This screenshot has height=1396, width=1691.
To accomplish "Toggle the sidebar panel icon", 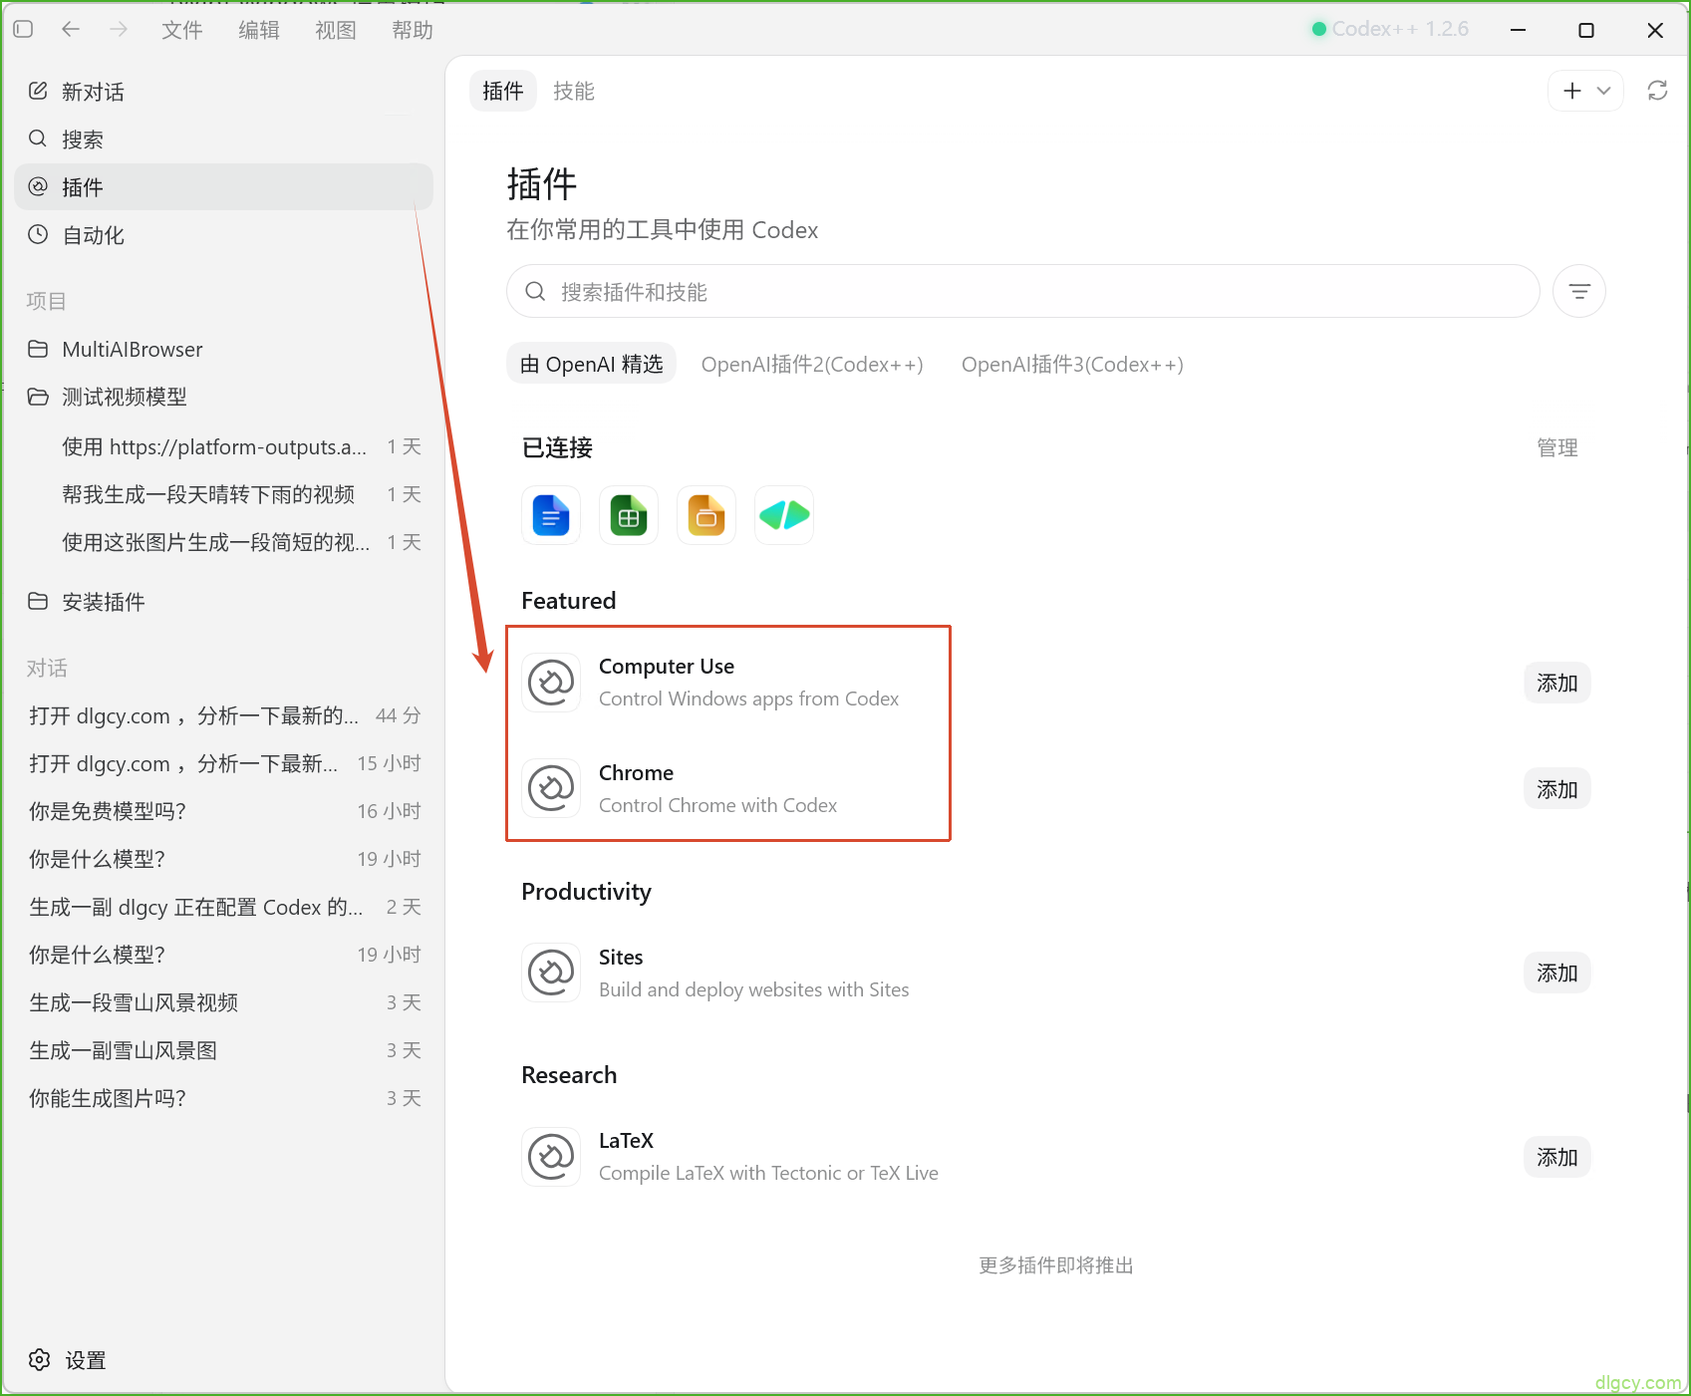I will coord(24,30).
